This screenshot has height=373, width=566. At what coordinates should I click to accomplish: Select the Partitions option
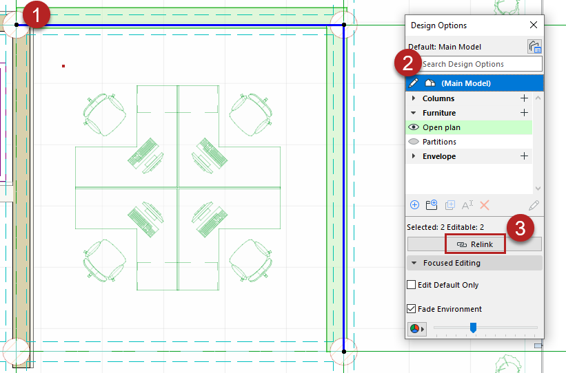point(469,142)
